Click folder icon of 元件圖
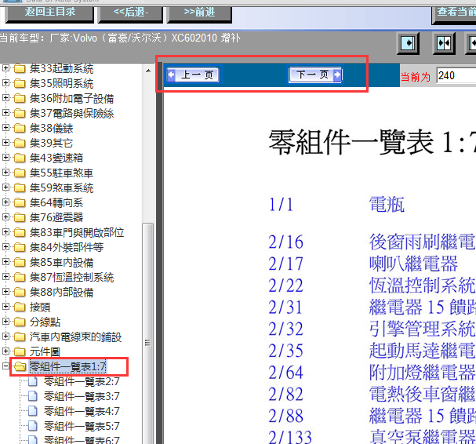Screen dimensions: 476x444 [x=20, y=351]
